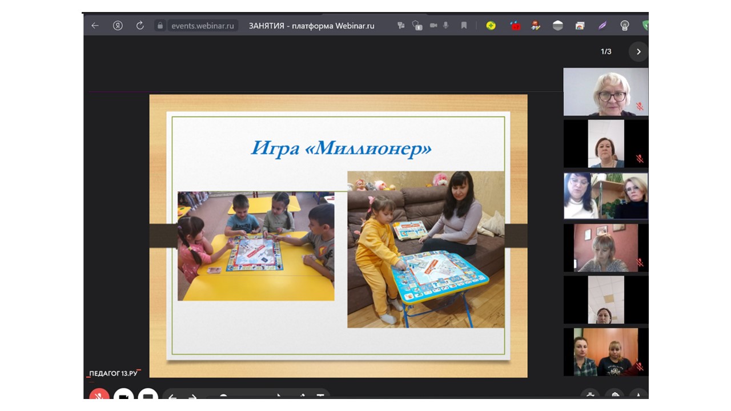Click muted mic icon on bottom participant video
731x411 pixels.
click(640, 366)
